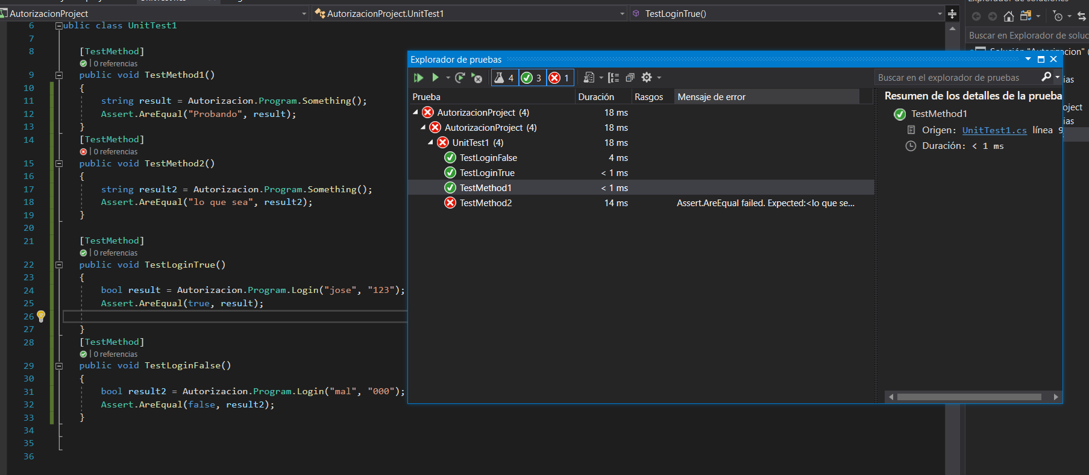This screenshot has width=1089, height=475.
Task: Click the Rasgos column header
Action: (653, 96)
